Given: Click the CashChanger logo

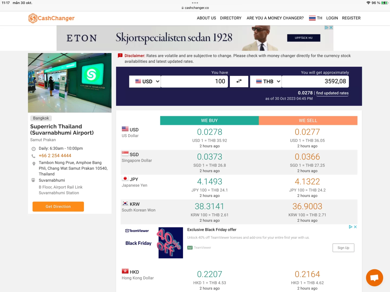Looking at the screenshot, I should coord(51,18).
